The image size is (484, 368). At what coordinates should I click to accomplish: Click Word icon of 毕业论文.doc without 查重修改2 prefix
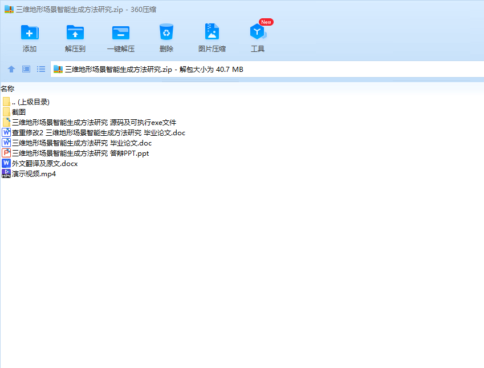(x=6, y=143)
